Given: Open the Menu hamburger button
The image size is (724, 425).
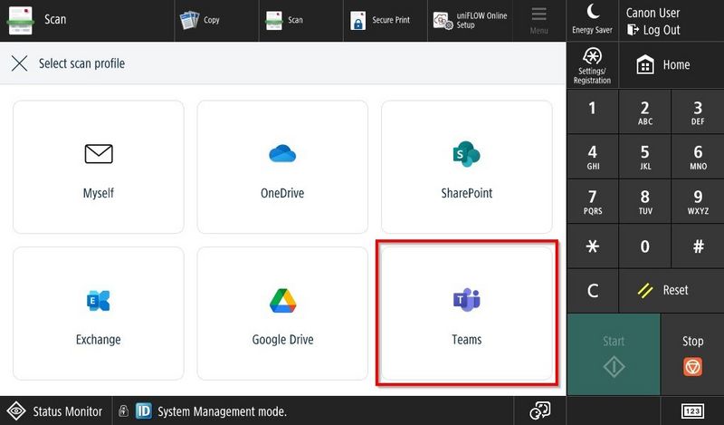Looking at the screenshot, I should point(539,20).
